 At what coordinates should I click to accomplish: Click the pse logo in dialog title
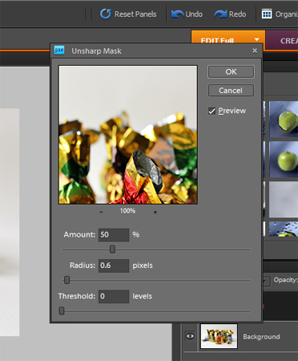tap(59, 50)
